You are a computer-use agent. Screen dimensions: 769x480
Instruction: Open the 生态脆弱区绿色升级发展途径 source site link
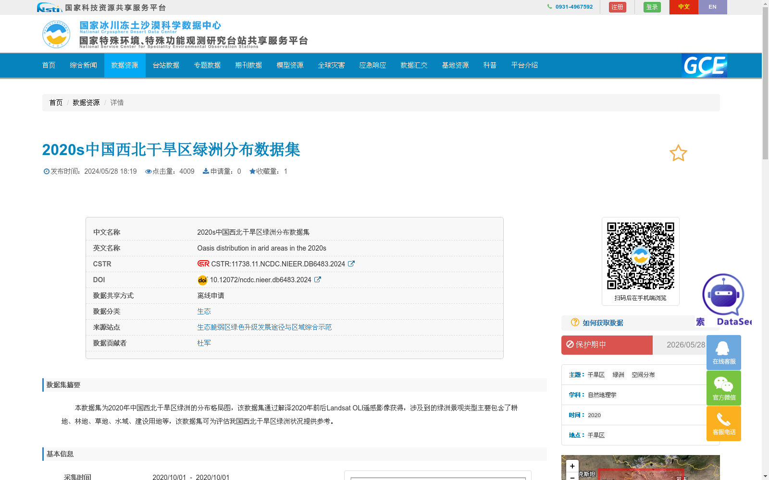pyautogui.click(x=264, y=327)
